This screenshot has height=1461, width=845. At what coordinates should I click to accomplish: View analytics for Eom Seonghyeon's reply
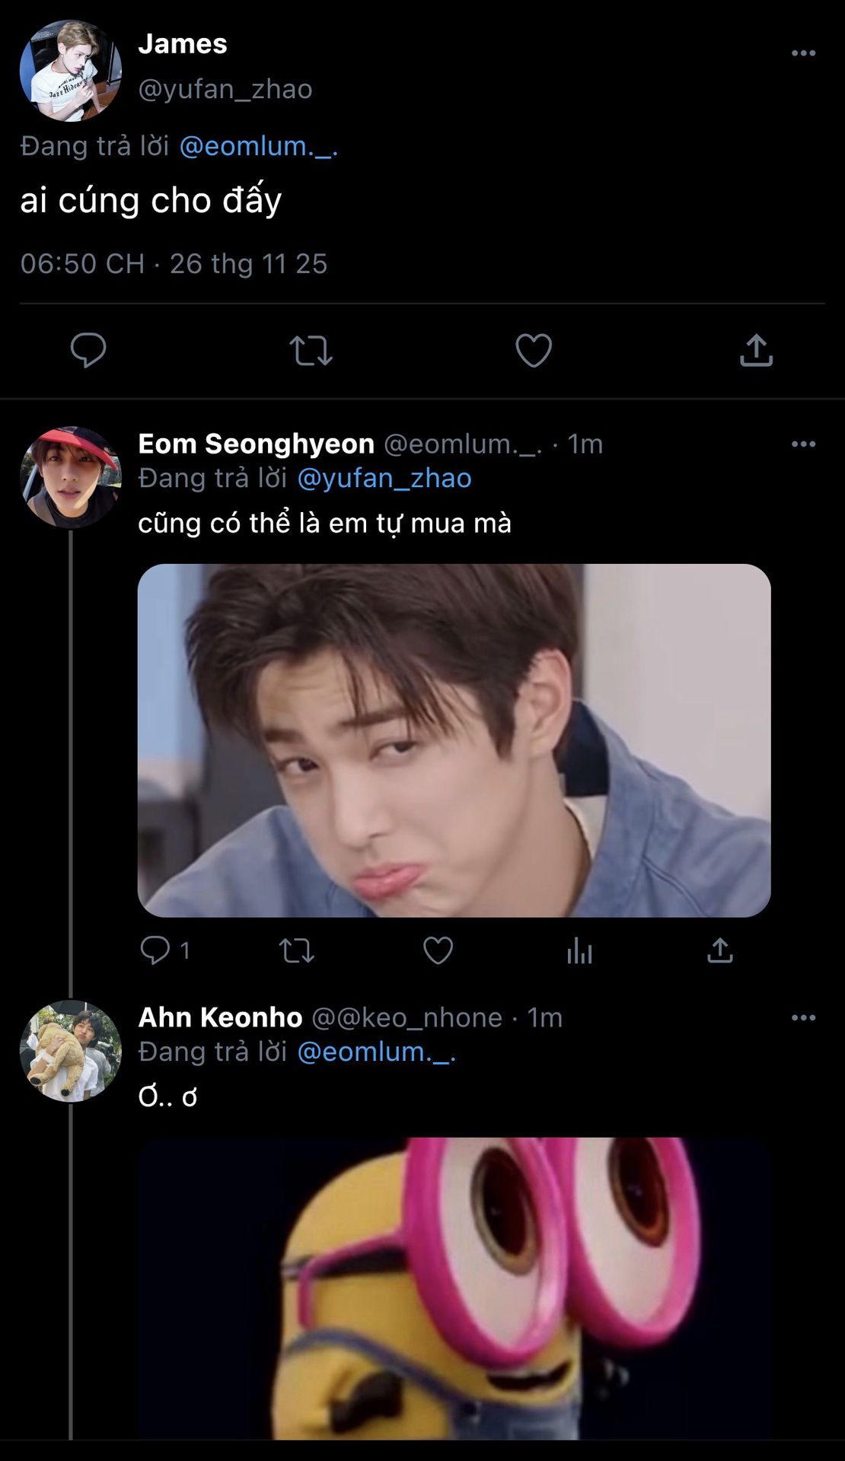click(x=579, y=950)
